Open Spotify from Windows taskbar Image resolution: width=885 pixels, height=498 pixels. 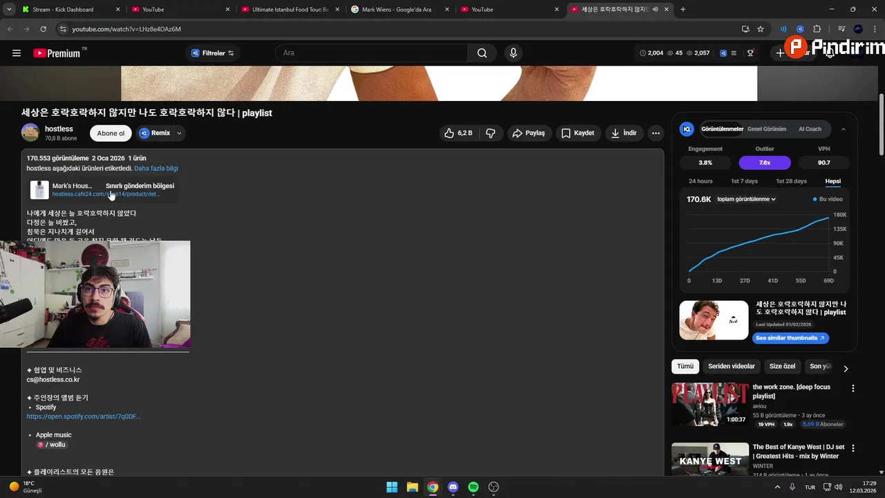point(473,487)
